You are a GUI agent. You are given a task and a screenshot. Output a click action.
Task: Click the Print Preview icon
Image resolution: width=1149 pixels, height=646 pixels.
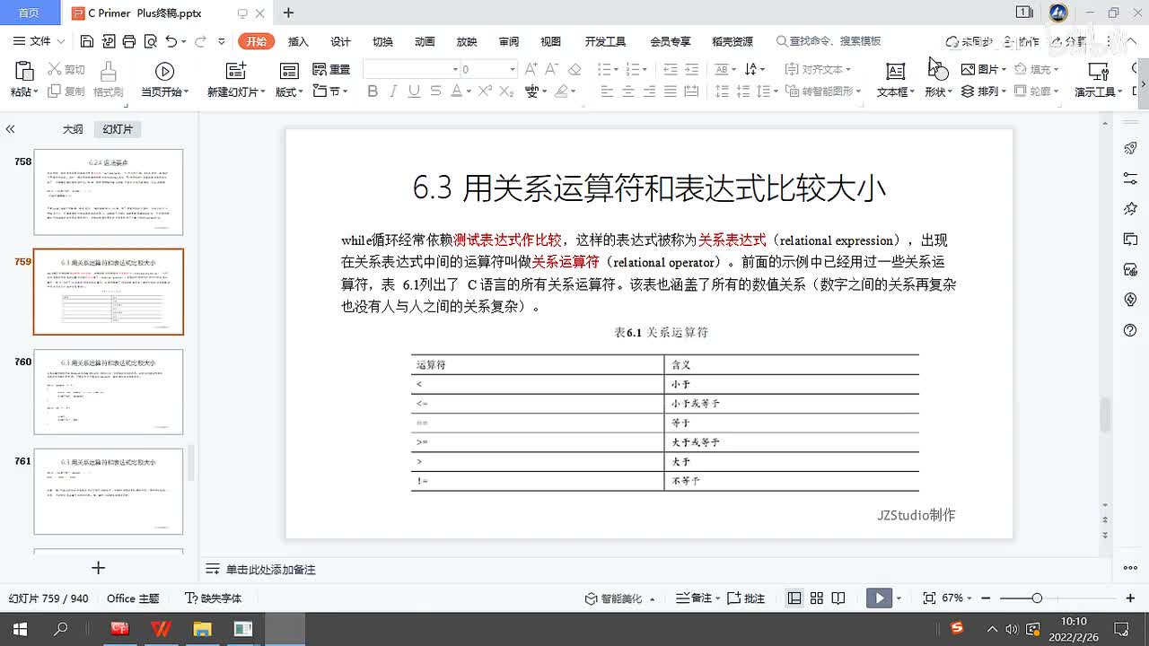coord(149,41)
